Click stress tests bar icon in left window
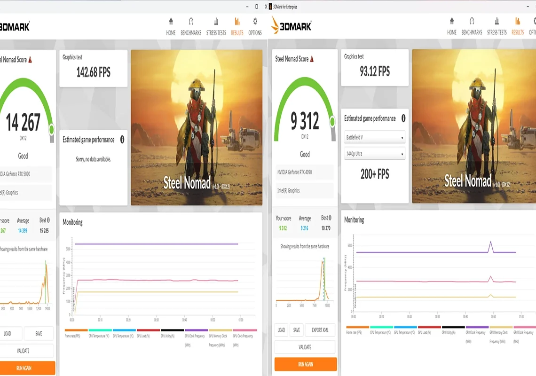This screenshot has width=536, height=376. point(216,22)
